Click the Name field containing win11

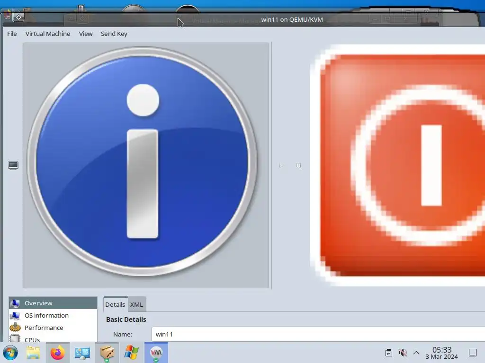pyautogui.click(x=318, y=334)
